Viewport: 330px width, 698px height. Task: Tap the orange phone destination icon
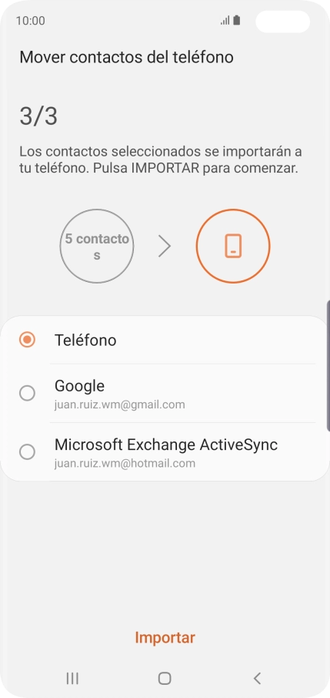point(233,246)
